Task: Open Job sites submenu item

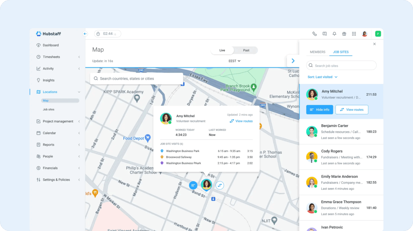Action: [49, 110]
